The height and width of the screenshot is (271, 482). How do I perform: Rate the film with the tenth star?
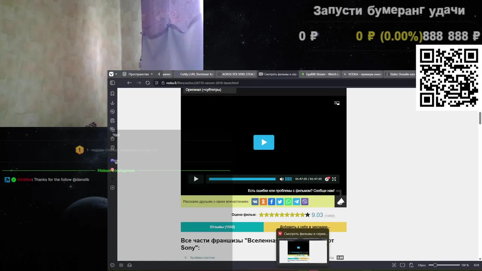point(308,215)
